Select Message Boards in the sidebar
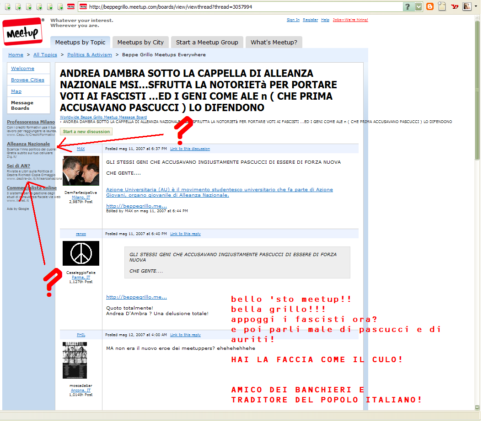 (22, 105)
